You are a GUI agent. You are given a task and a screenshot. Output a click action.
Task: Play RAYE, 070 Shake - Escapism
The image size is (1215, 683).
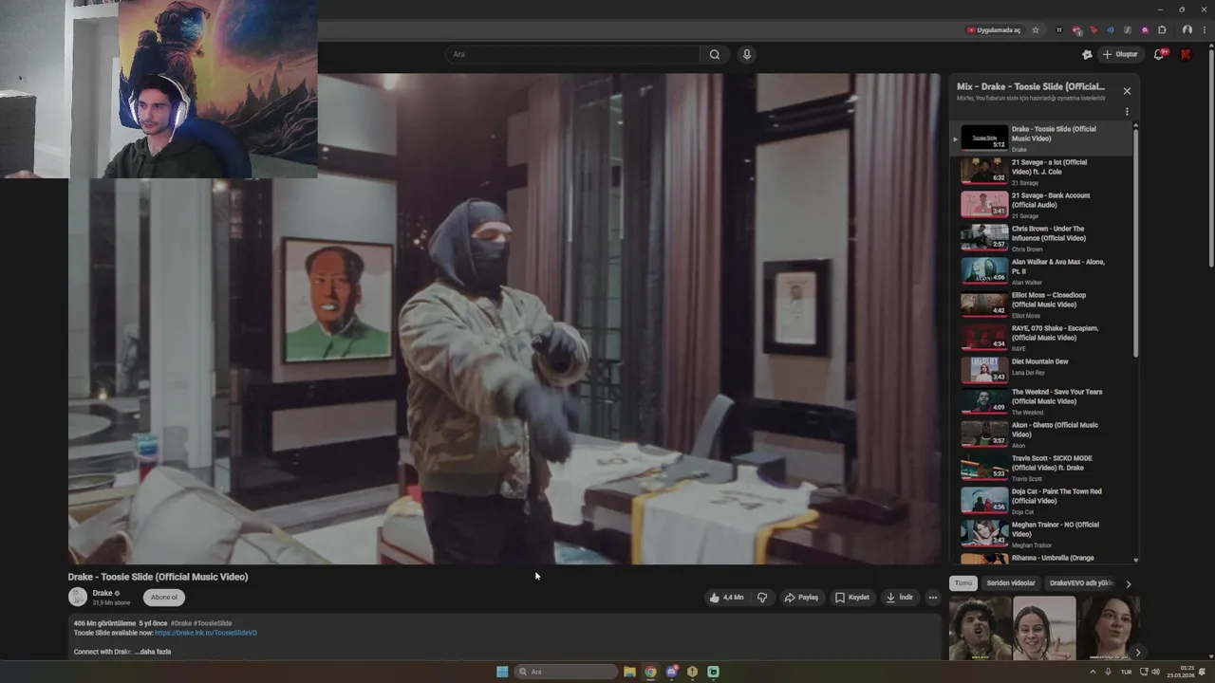coord(1041,337)
